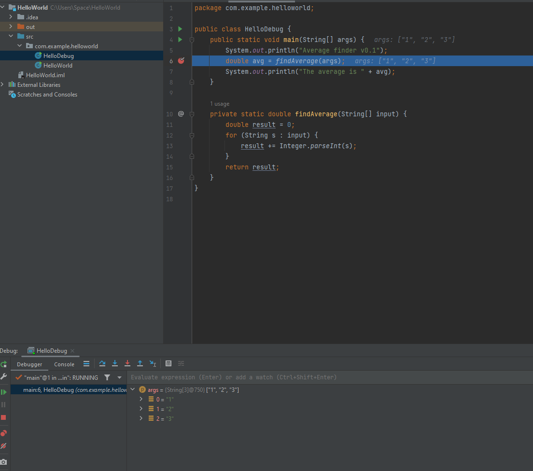Screen dimensions: 533x471
Task: Mute all breakpoints
Action: point(4,446)
